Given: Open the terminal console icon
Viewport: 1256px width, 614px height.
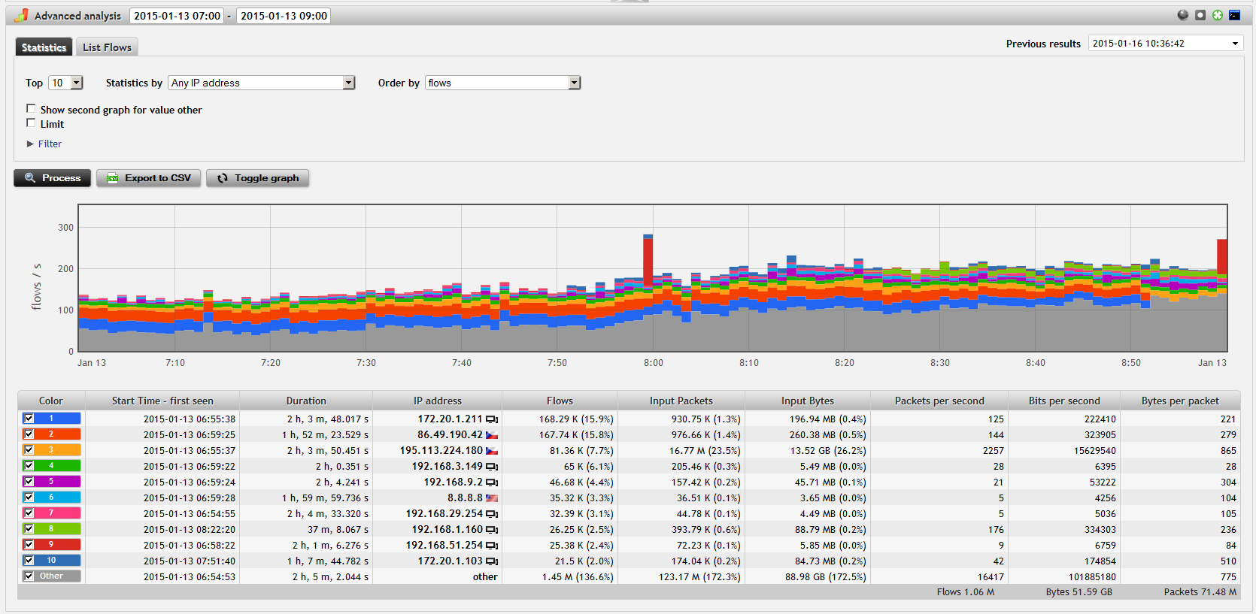Looking at the screenshot, I should click(1235, 15).
